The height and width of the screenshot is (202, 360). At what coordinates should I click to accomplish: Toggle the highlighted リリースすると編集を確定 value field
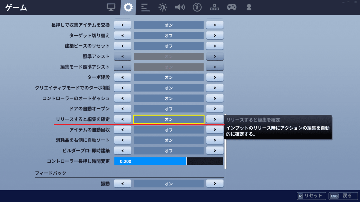(x=169, y=119)
